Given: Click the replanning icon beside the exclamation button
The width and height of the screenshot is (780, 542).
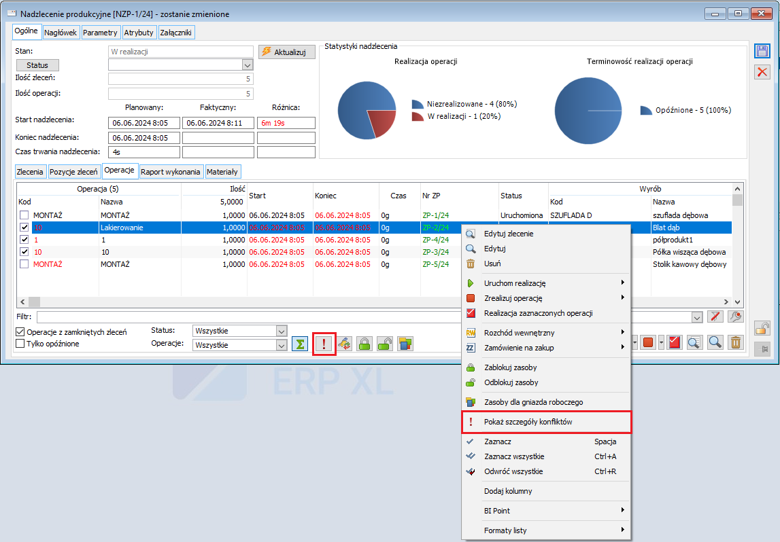Looking at the screenshot, I should click(344, 344).
